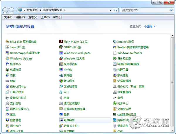The height and width of the screenshot is (134, 176).
Task: Open the 同步中心 icon
Action: coord(115,103)
